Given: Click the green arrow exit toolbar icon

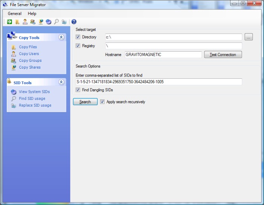Looking at the screenshot, I should pyautogui.click(x=9, y=22).
